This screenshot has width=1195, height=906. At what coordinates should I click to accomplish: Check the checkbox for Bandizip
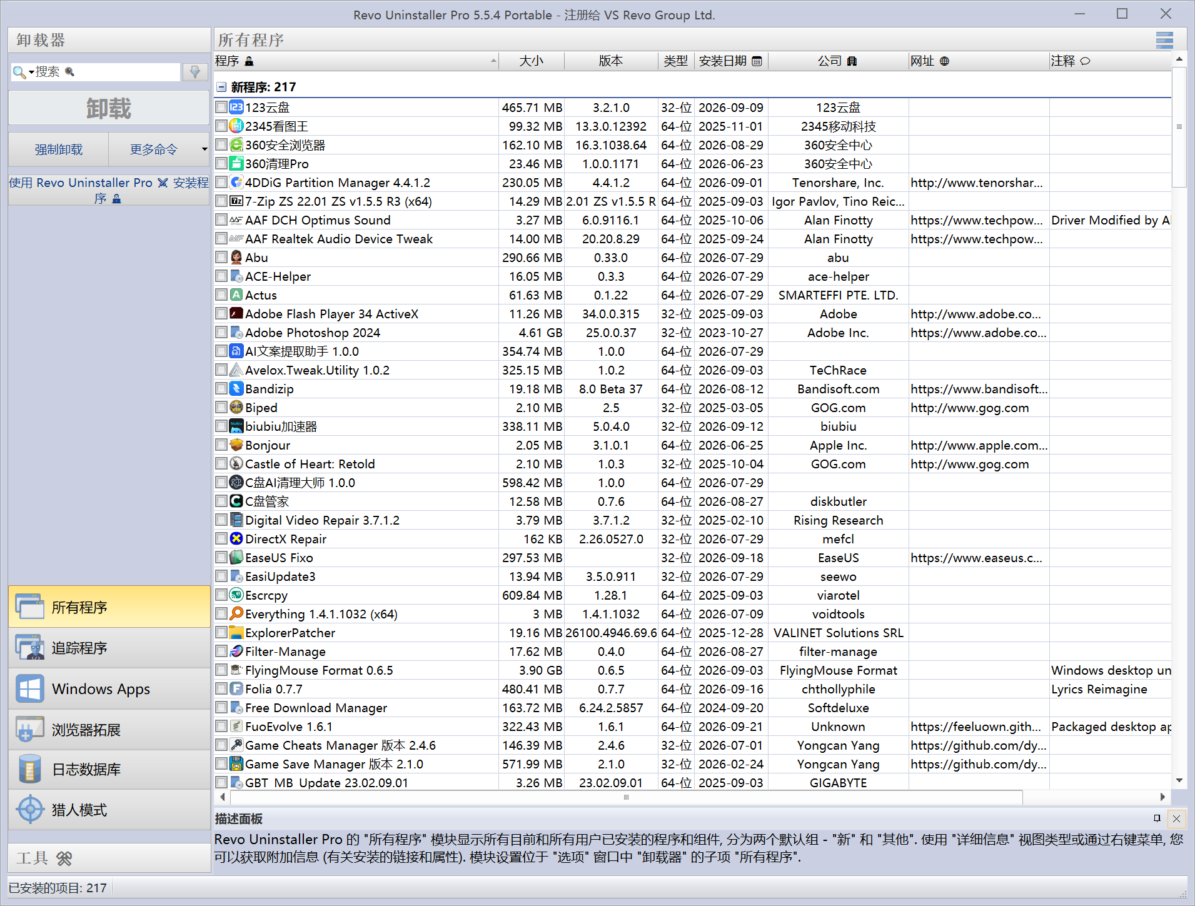click(221, 388)
